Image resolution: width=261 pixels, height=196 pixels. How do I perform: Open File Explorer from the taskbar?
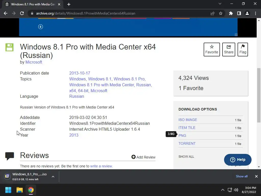(19, 190)
